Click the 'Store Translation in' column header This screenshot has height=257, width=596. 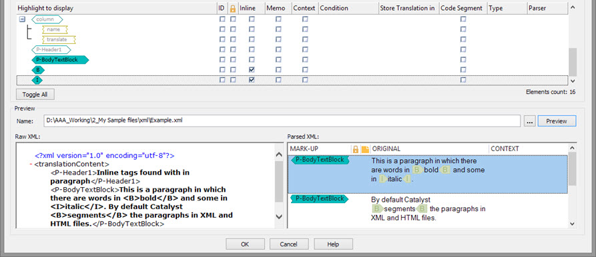click(x=408, y=9)
